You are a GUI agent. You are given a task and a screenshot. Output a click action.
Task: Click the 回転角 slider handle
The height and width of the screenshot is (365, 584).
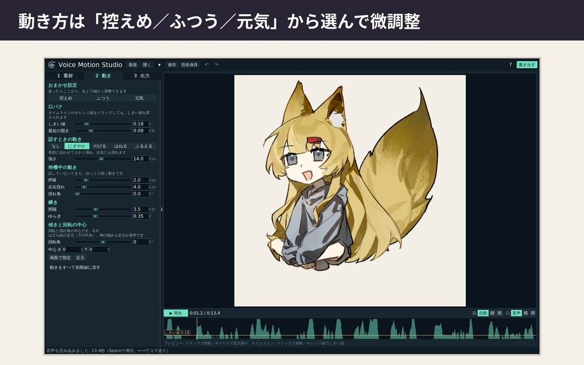103,242
